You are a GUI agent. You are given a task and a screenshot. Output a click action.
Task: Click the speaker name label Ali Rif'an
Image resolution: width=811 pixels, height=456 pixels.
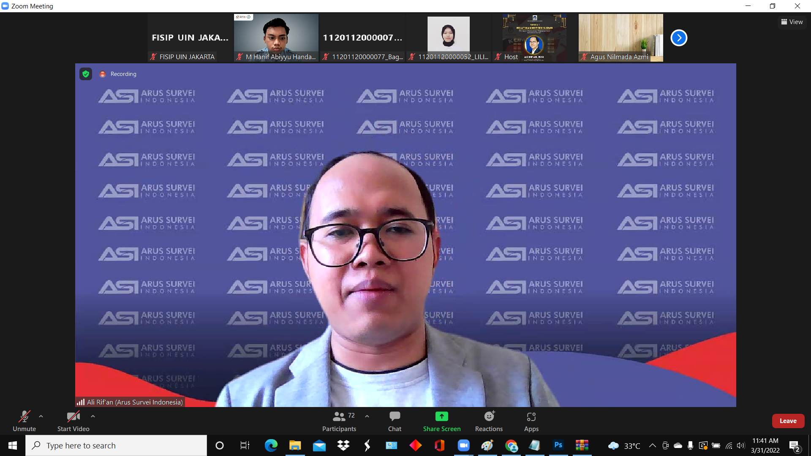click(x=130, y=402)
